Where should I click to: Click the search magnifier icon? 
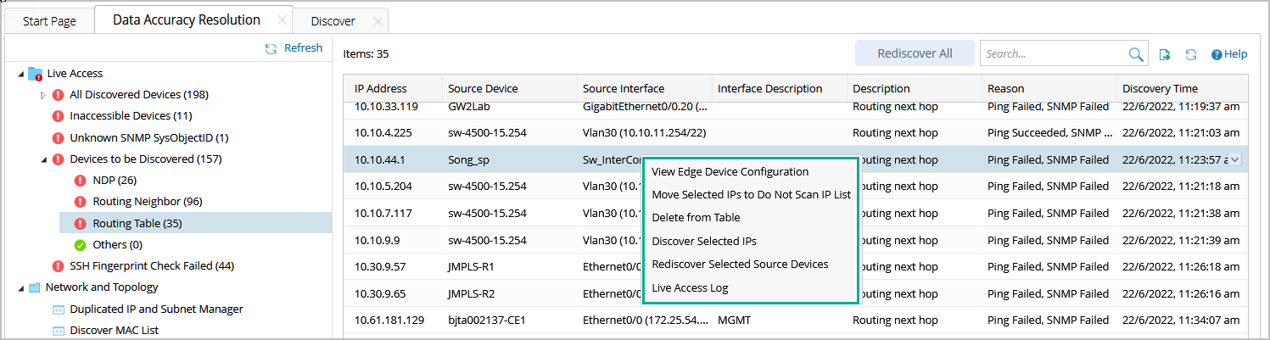pos(1136,54)
